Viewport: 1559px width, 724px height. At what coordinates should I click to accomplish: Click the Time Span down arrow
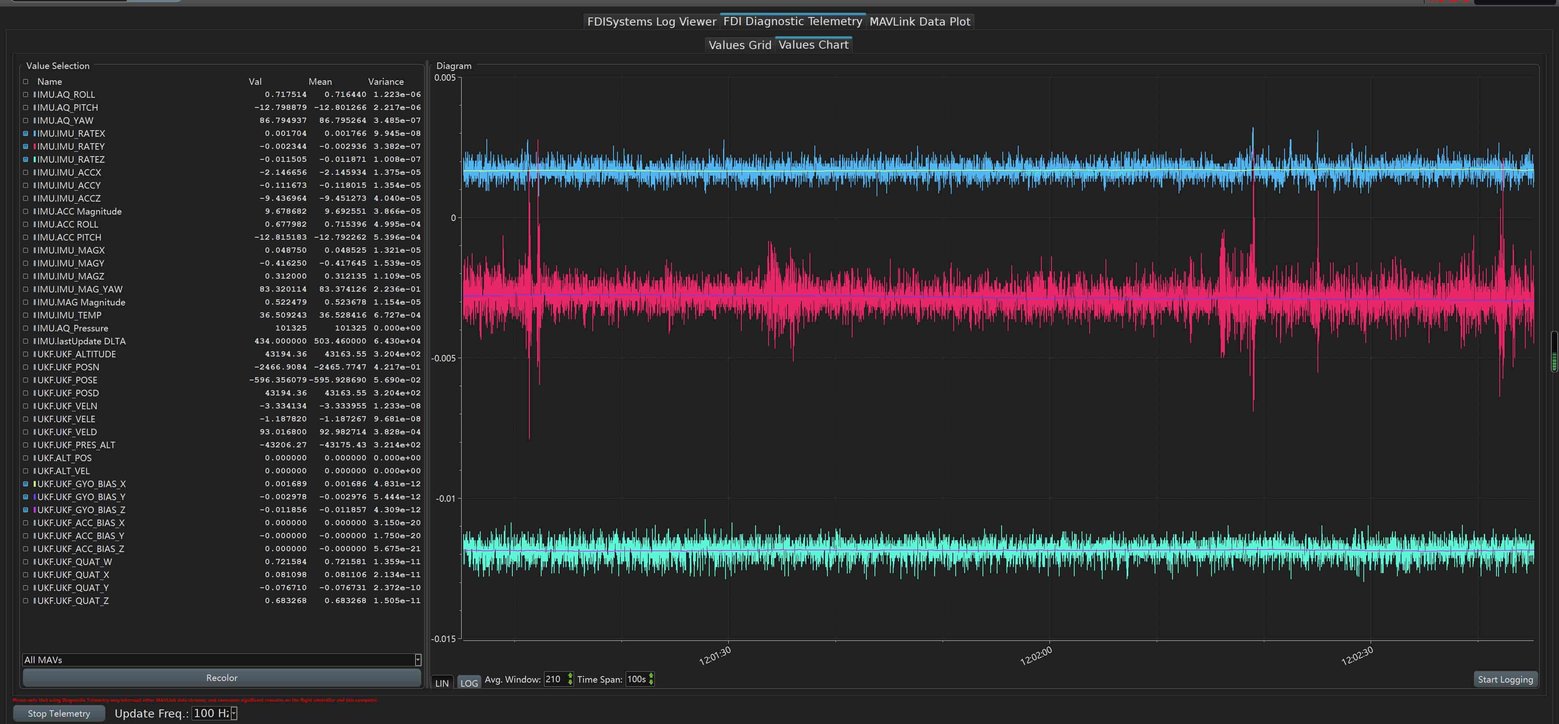(x=650, y=683)
